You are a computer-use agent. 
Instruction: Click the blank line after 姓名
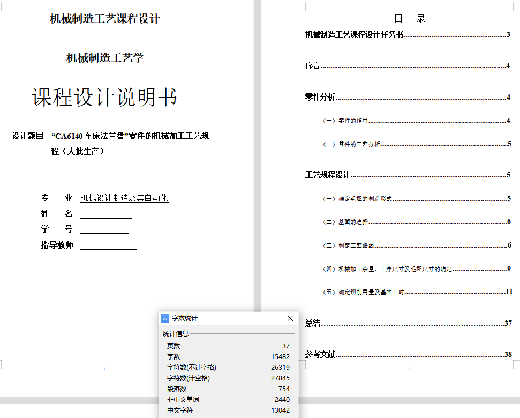pyautogui.click(x=106, y=214)
